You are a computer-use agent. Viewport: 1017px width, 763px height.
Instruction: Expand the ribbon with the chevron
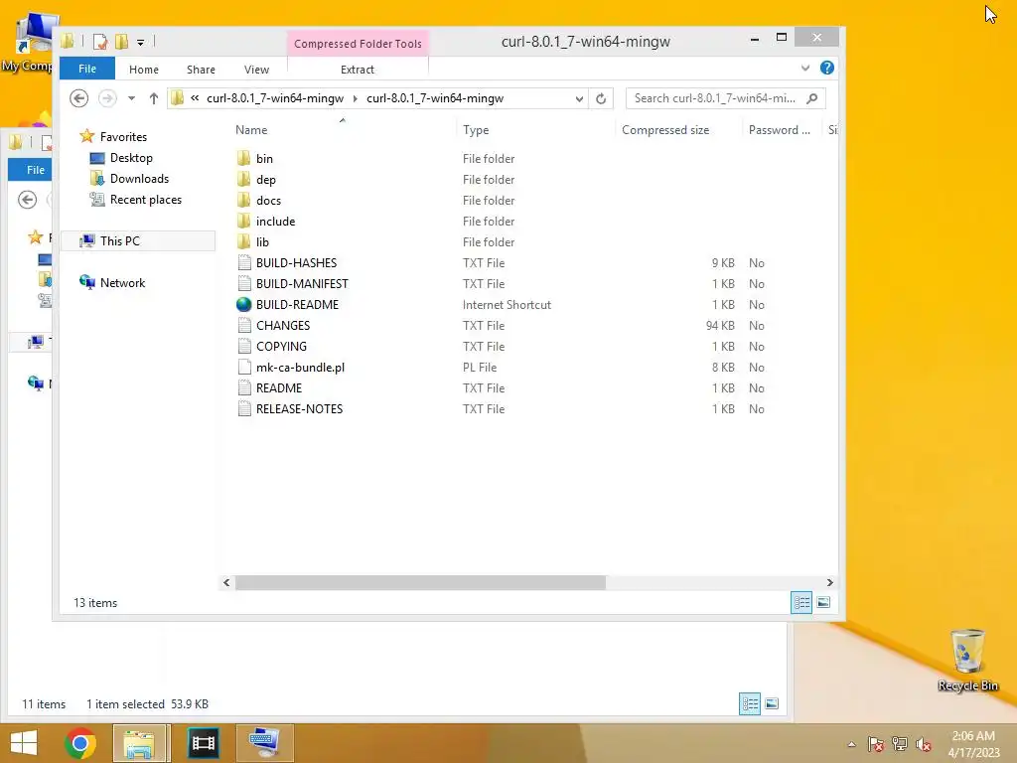(804, 68)
